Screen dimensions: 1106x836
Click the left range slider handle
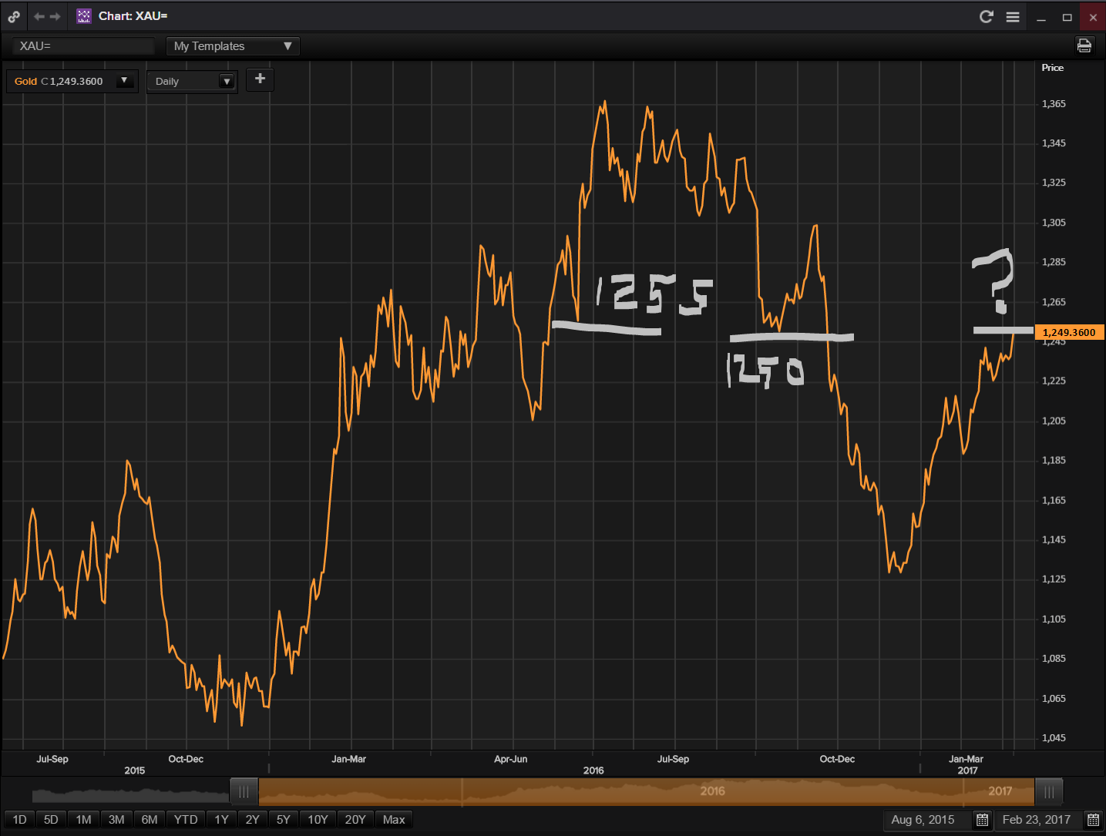(x=244, y=792)
